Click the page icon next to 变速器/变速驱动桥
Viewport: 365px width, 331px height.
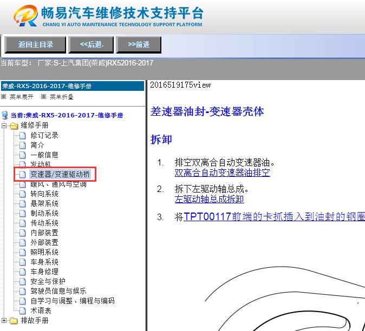pyautogui.click(x=23, y=174)
